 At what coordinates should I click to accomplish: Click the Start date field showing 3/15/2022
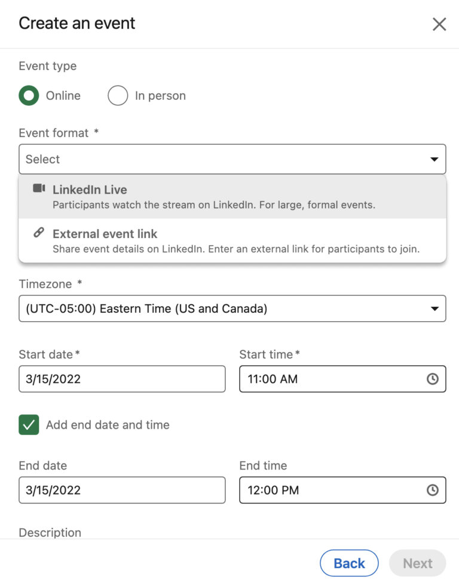(x=122, y=379)
